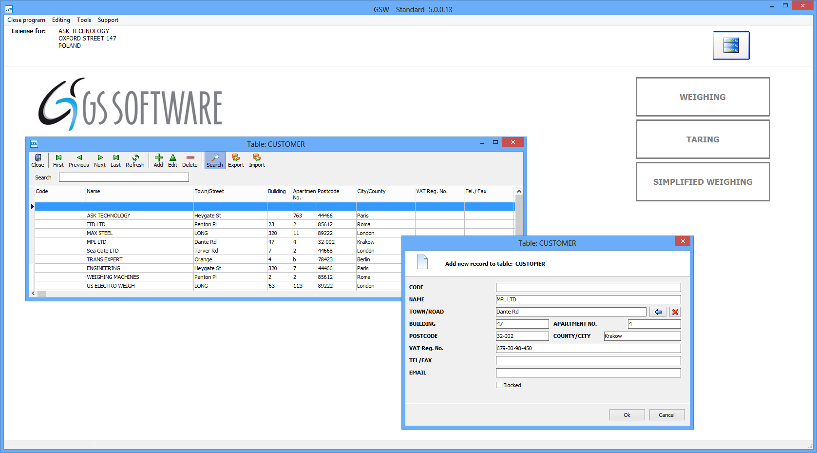This screenshot has height=453, width=817.
Task: Cancel the add customer dialog
Action: pos(666,415)
